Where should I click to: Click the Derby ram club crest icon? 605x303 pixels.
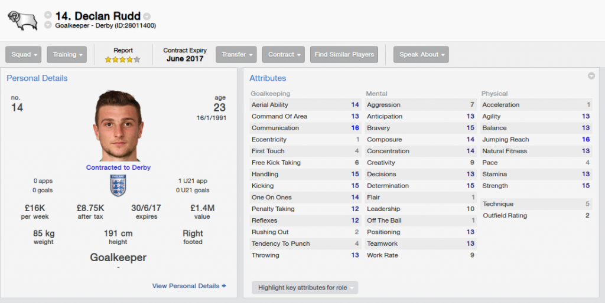coord(23,21)
